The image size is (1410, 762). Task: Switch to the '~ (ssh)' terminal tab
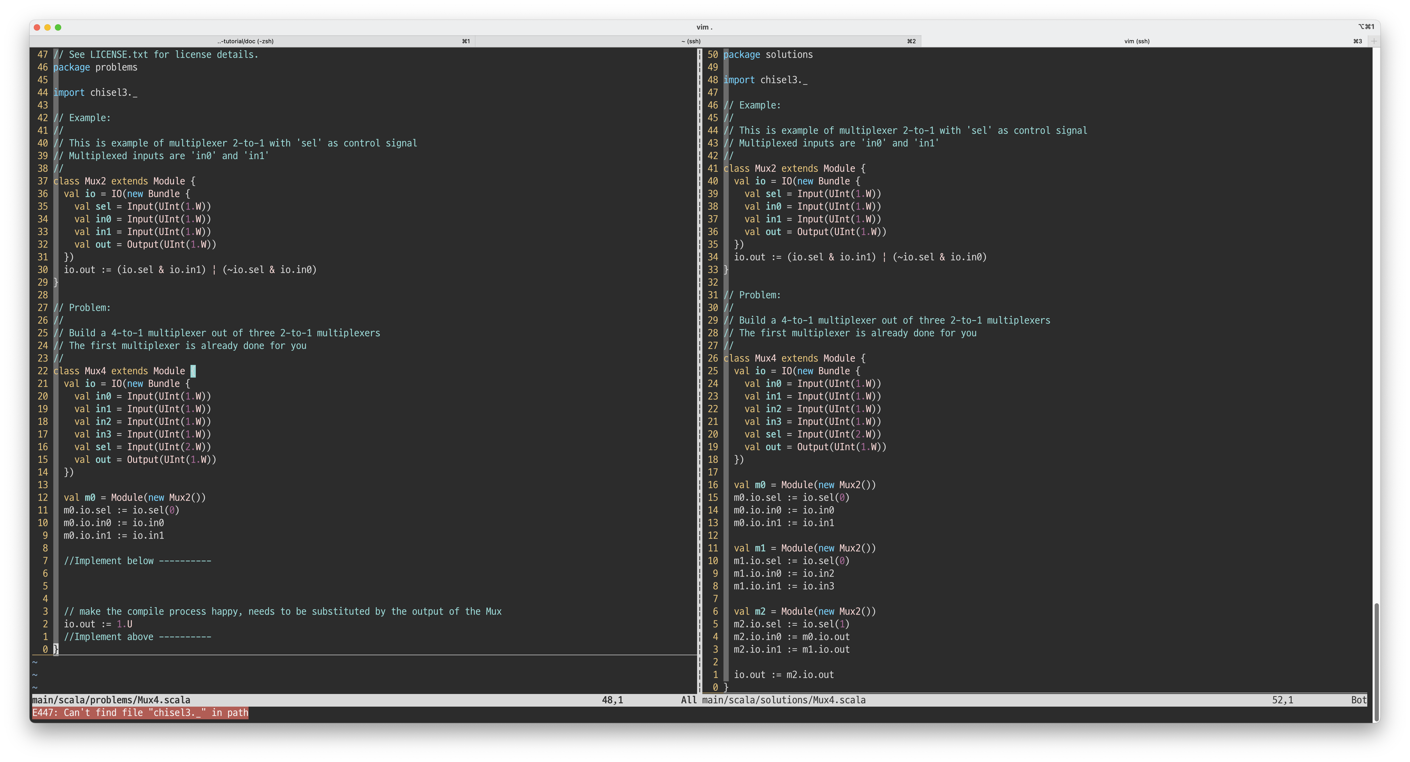pos(698,41)
